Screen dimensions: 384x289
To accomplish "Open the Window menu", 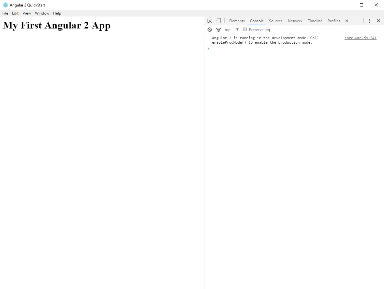I will click(x=42, y=13).
